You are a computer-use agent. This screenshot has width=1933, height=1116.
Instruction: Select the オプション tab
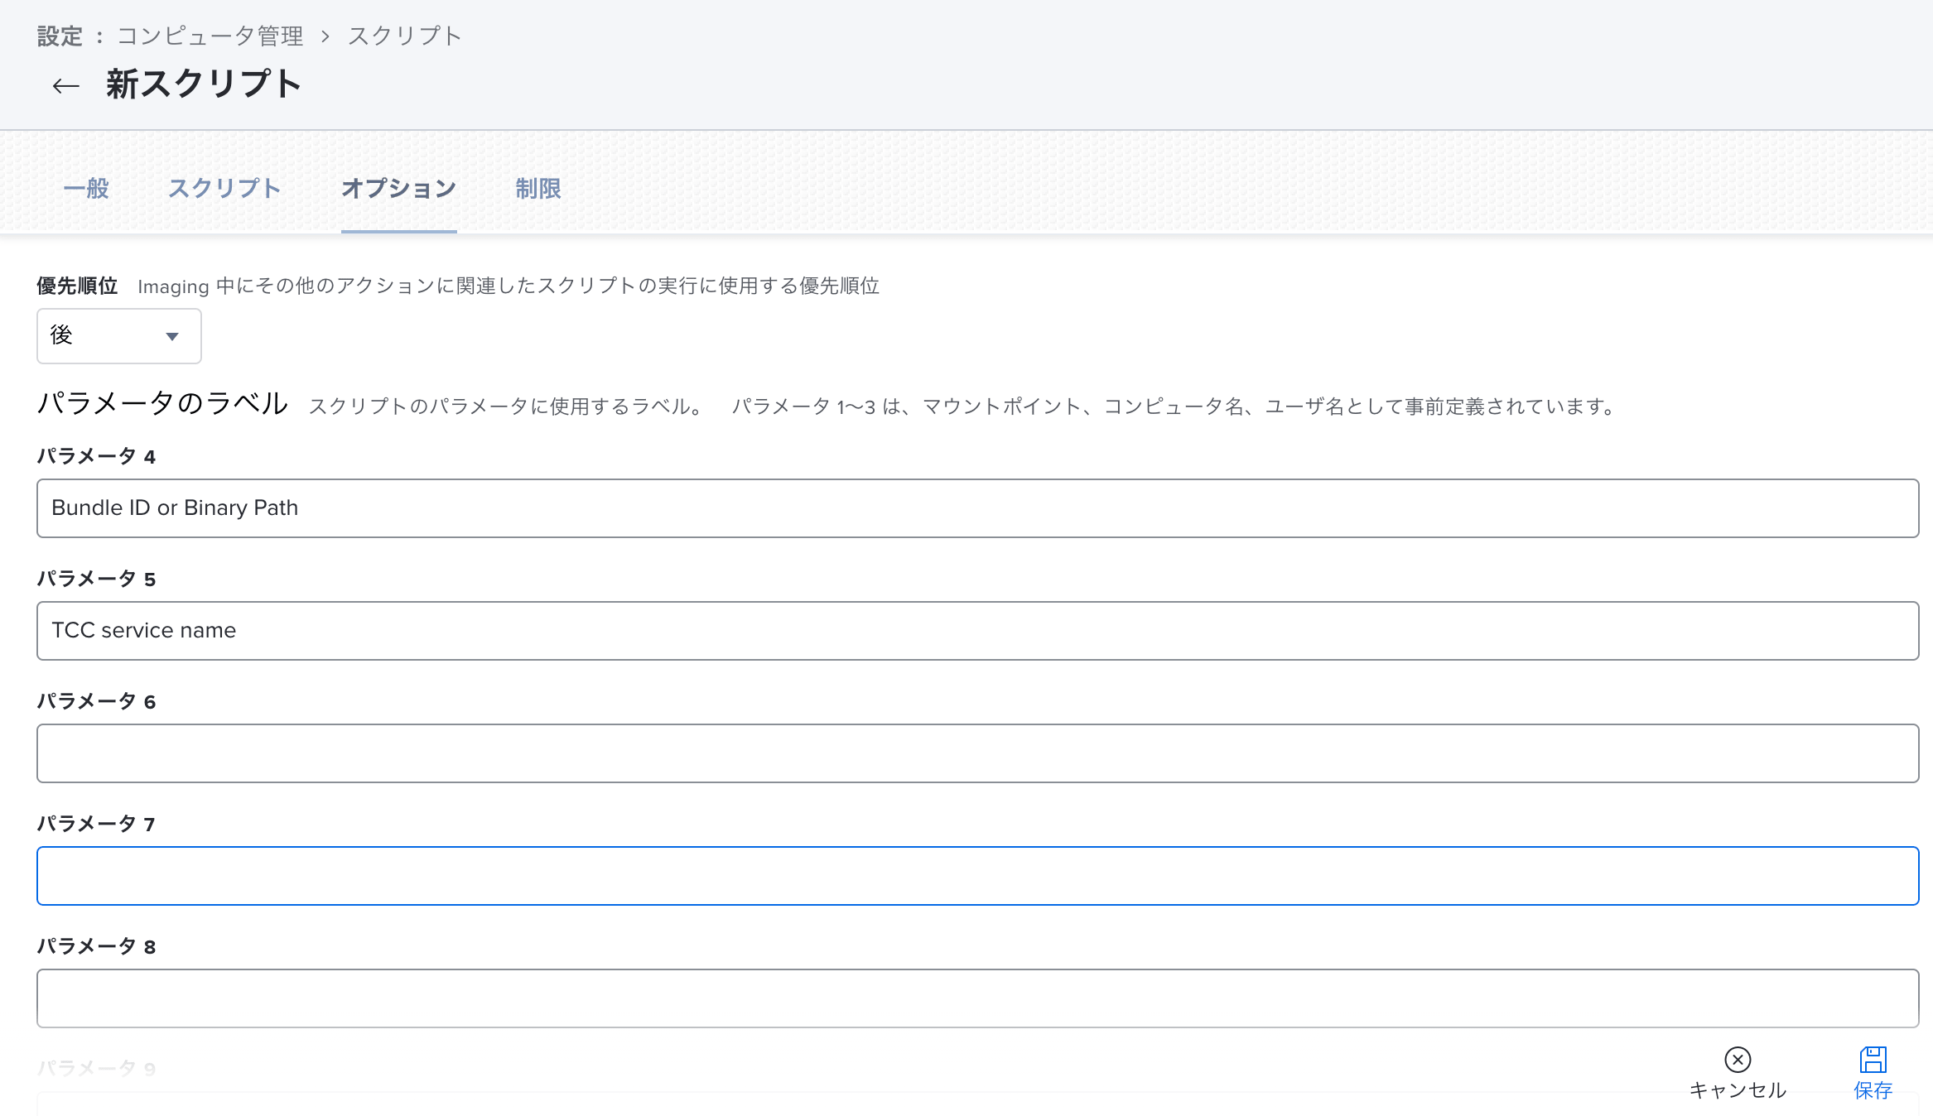tap(398, 189)
